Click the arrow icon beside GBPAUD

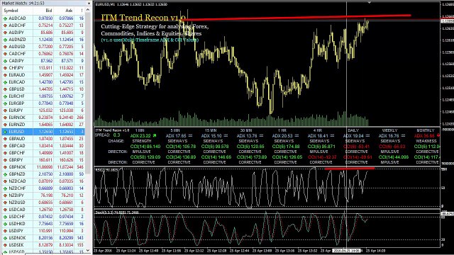[x=5, y=139]
